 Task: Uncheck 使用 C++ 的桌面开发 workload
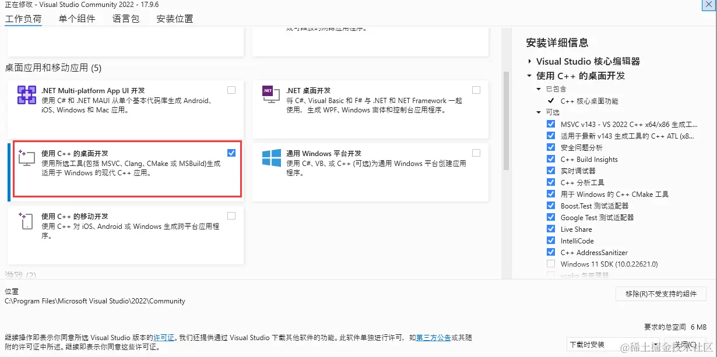click(x=231, y=153)
